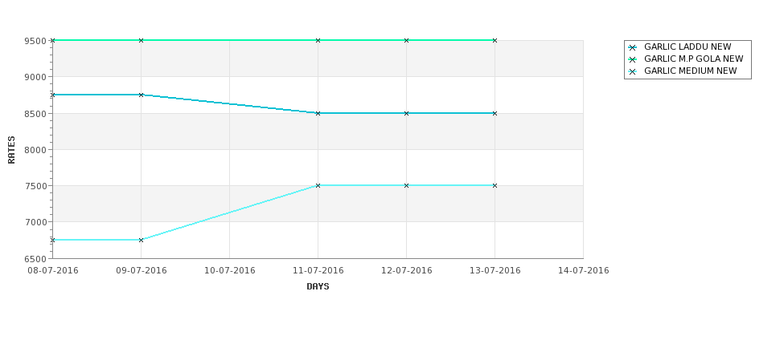This screenshot has width=784, height=344.
Task: Click the 10-07-2016 axis date label
Action: (x=229, y=271)
